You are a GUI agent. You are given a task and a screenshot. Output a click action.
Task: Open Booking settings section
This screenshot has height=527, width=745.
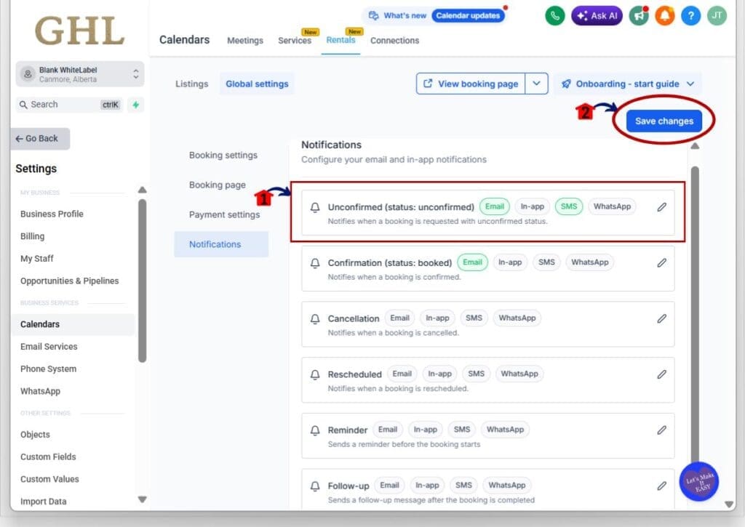click(x=223, y=156)
